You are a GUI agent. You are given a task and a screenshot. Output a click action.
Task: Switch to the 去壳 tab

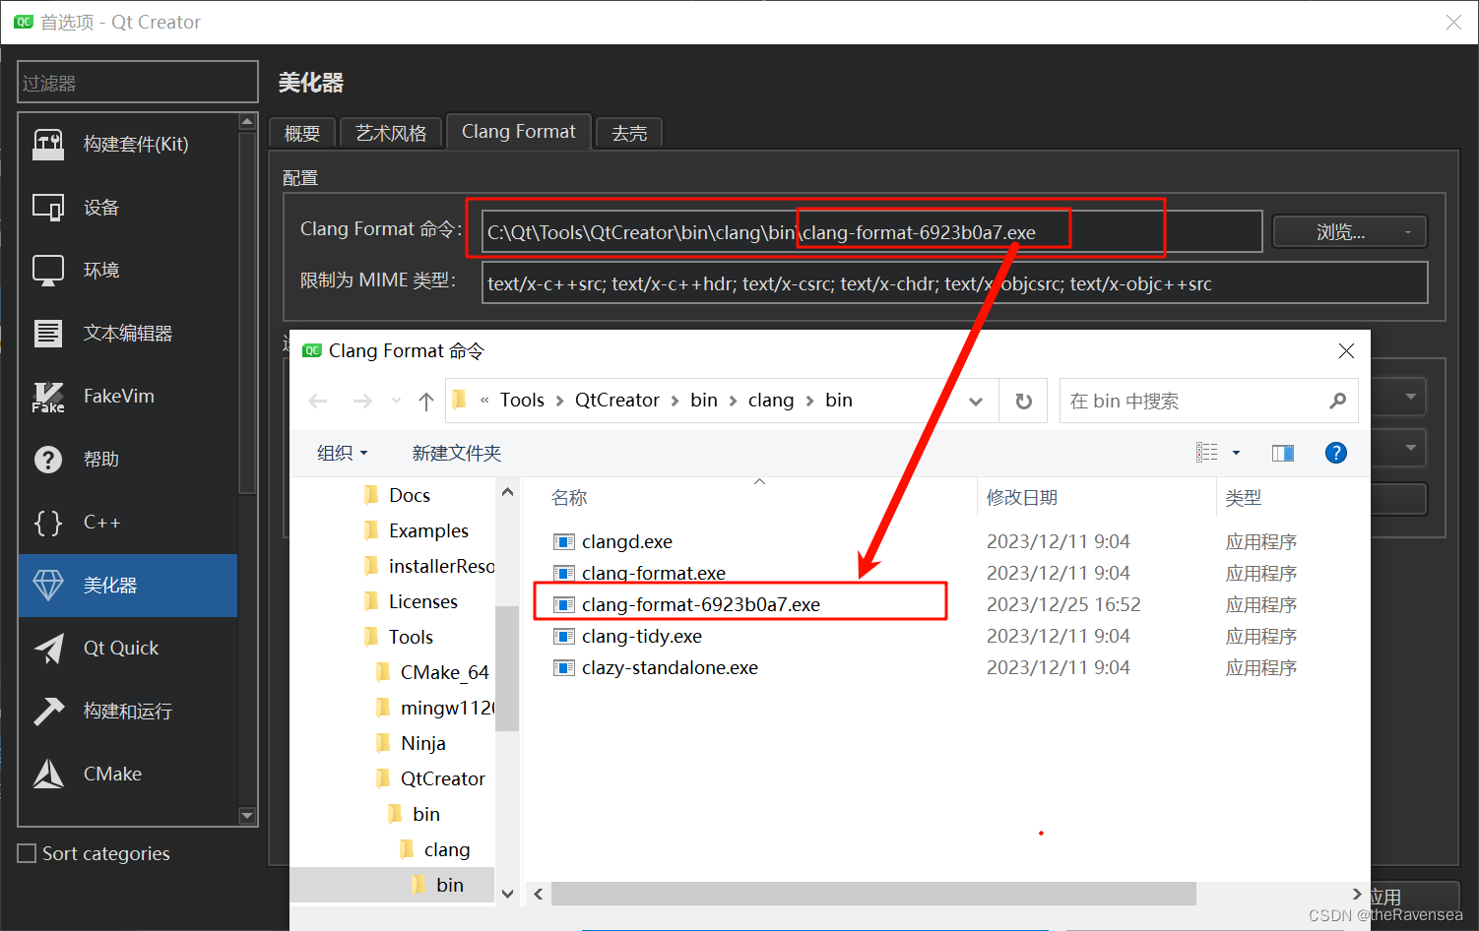pos(629,133)
